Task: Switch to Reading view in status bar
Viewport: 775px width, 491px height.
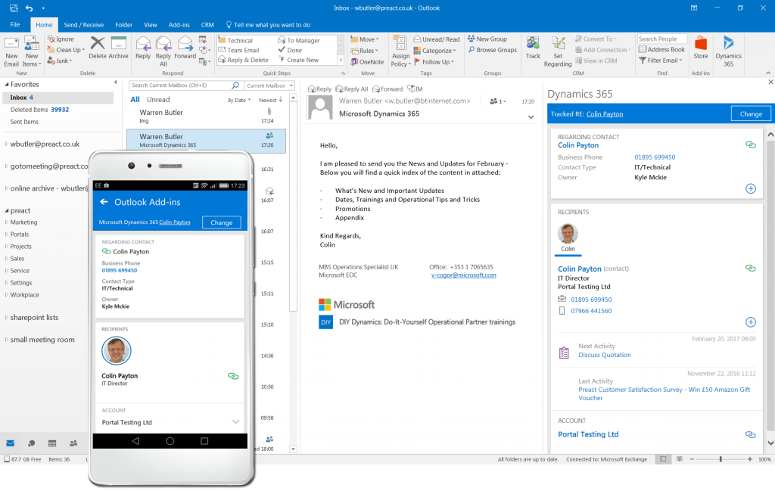Action: [680, 459]
